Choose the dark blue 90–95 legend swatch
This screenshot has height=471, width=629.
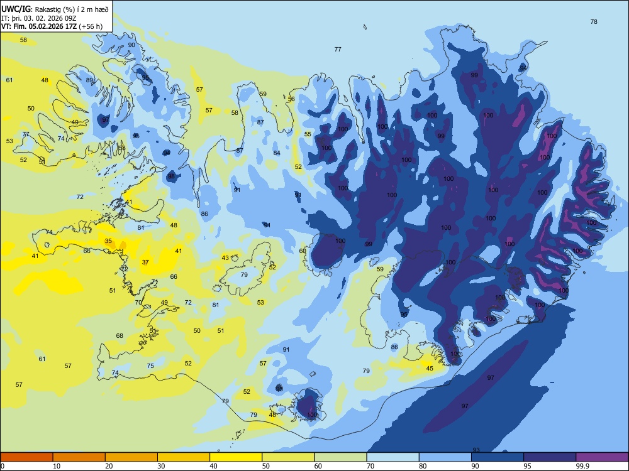click(498, 457)
